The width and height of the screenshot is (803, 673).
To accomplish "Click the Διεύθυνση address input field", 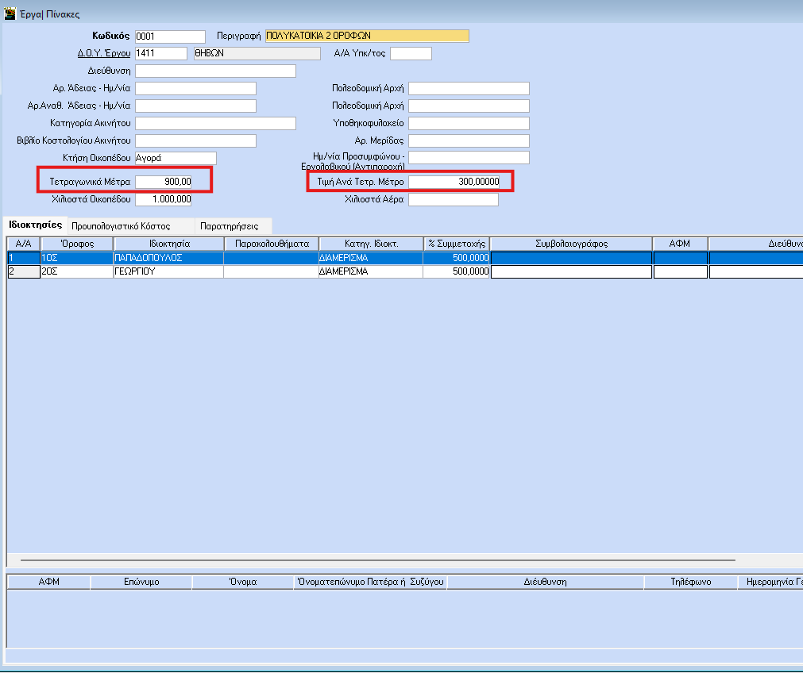I will tap(215, 71).
